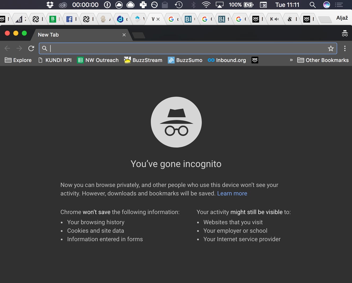352x283 pixels.
Task: Open the NW Outreach bookmark
Action: point(98,60)
